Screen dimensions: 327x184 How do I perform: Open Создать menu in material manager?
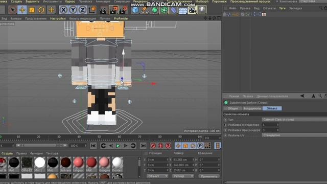tap(7, 153)
